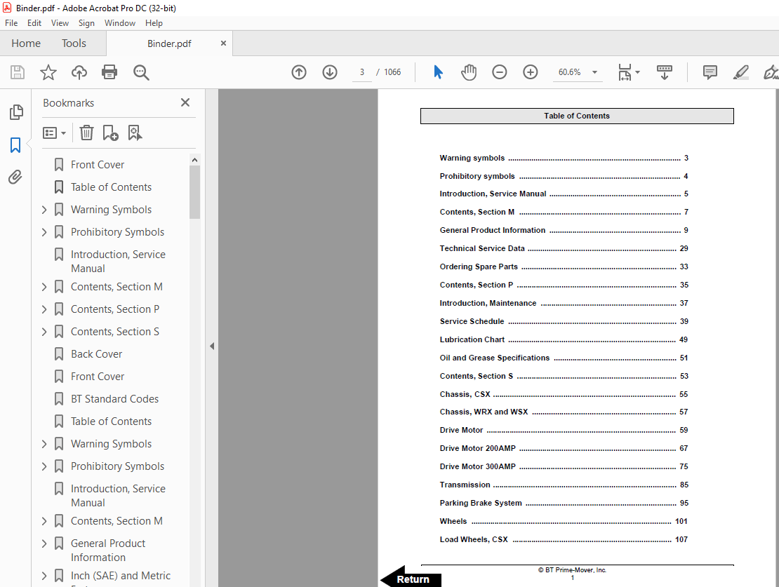Click the bookmarks panel scrollbar thumb
The width and height of the screenshot is (779, 587).
click(x=194, y=192)
